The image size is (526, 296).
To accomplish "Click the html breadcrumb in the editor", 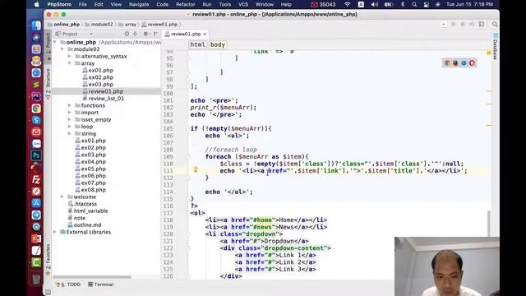I will click(x=197, y=44).
